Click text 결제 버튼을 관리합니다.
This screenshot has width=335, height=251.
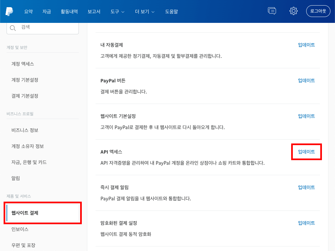point(124,92)
